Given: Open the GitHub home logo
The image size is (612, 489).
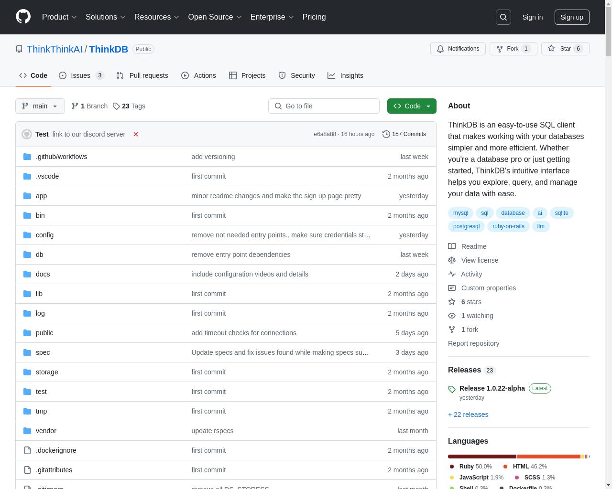Looking at the screenshot, I should click(23, 17).
